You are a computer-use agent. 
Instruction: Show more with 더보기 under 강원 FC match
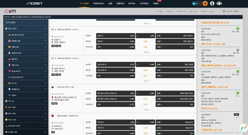(147, 52)
